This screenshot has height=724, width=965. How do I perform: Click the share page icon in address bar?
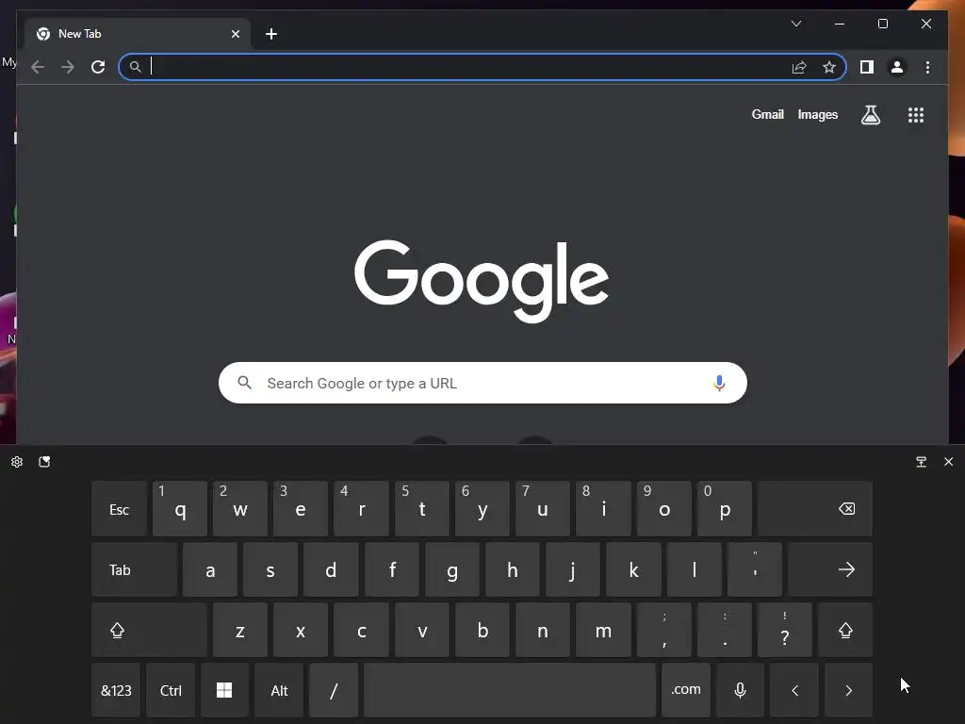point(799,67)
